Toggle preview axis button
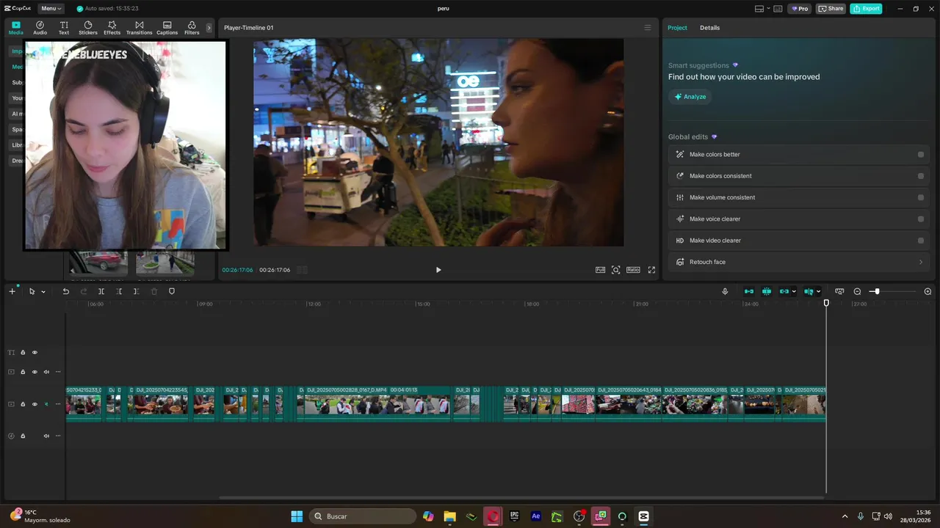940x528 pixels. [809, 291]
